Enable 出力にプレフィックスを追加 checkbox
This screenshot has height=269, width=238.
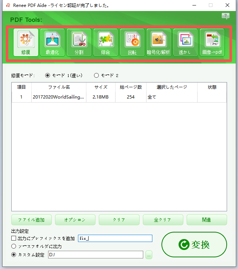click(x=14, y=238)
